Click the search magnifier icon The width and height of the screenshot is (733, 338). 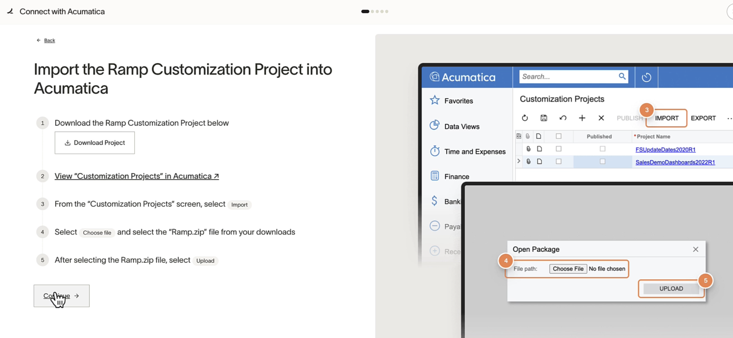tap(622, 76)
